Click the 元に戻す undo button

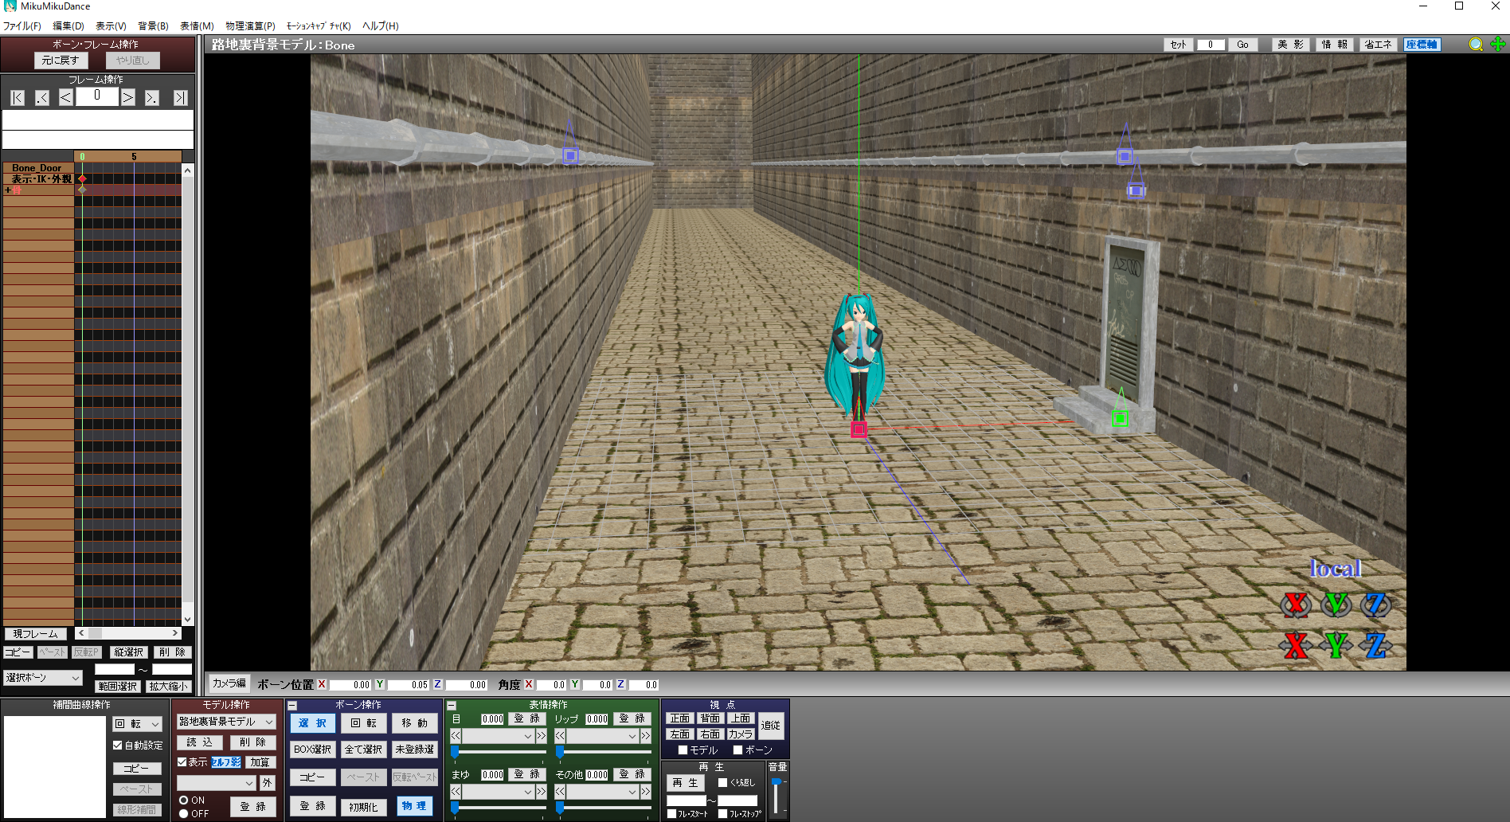pos(60,61)
